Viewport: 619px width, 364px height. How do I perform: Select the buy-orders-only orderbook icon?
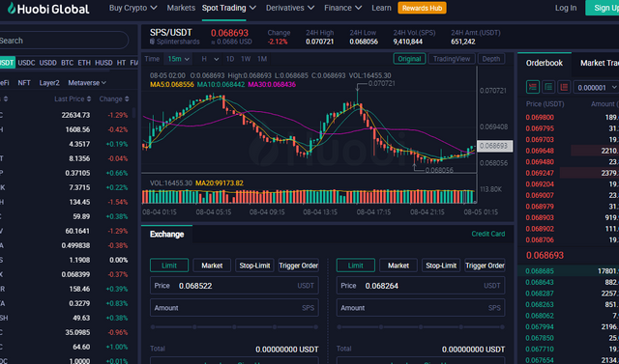pyautogui.click(x=548, y=87)
